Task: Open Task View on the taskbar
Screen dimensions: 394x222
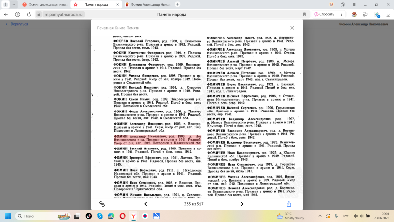Action: [77, 216]
